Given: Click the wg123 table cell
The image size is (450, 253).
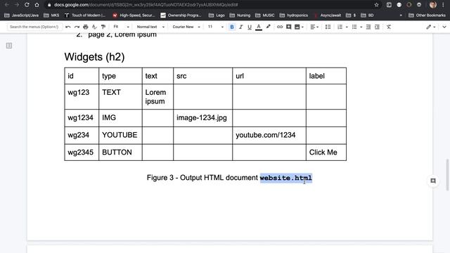Looking at the screenshot, I should pyautogui.click(x=82, y=97).
